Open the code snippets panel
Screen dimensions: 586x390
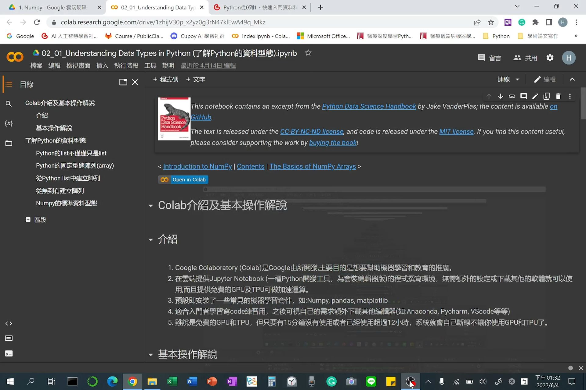[x=9, y=324]
